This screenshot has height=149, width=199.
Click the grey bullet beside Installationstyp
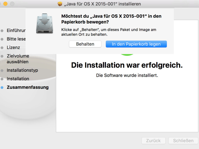pyautogui.click(x=2, y=71)
